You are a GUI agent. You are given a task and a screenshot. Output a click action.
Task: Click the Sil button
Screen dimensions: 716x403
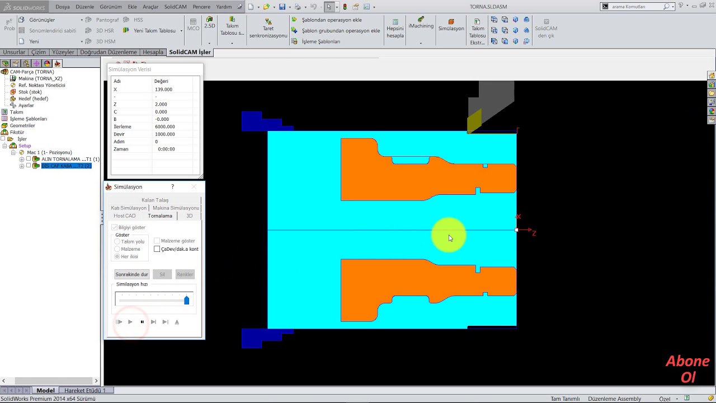click(162, 274)
